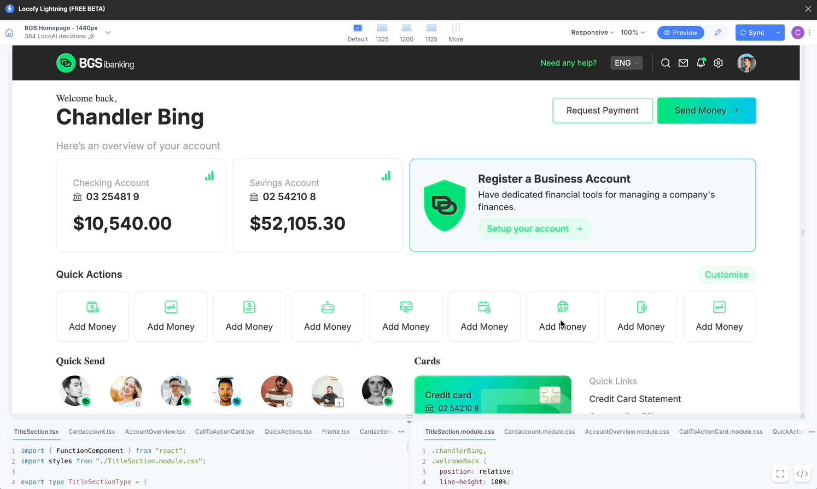The image size is (817, 489).
Task: Click the Request Payment button
Action: (x=602, y=110)
